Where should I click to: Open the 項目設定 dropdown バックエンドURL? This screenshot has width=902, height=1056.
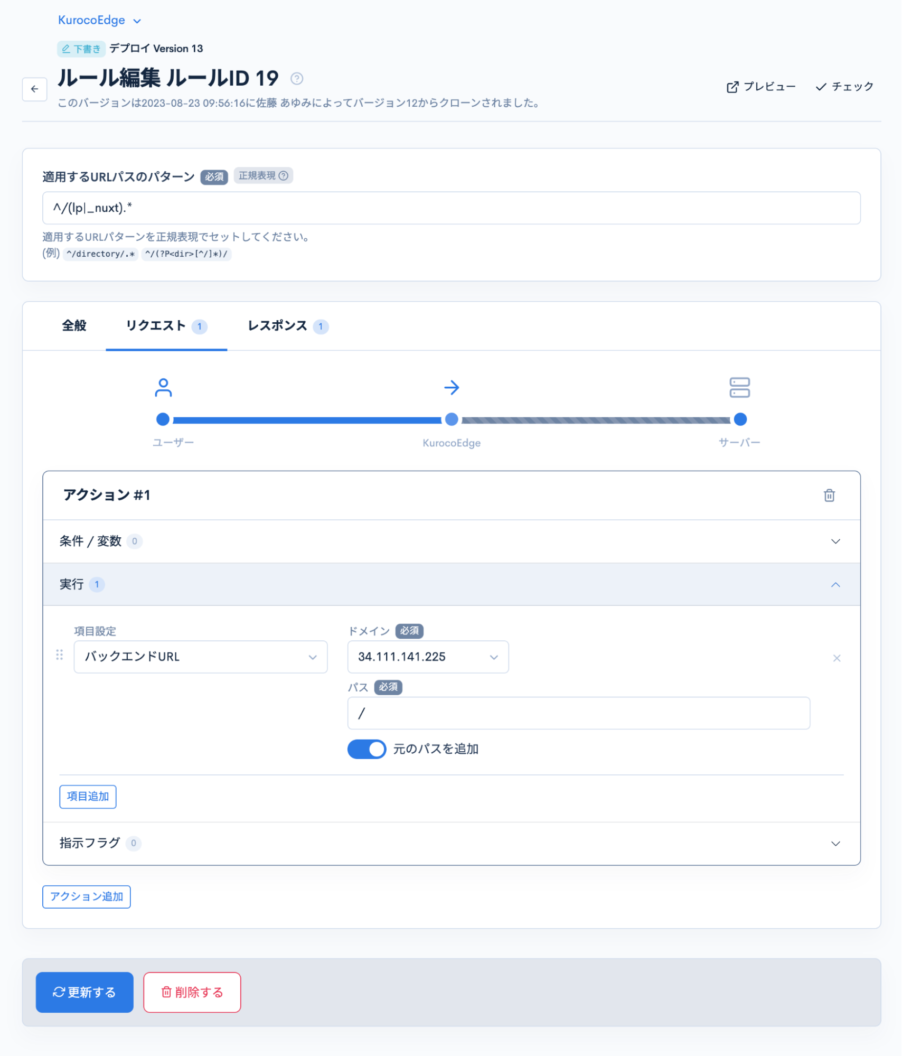click(201, 657)
